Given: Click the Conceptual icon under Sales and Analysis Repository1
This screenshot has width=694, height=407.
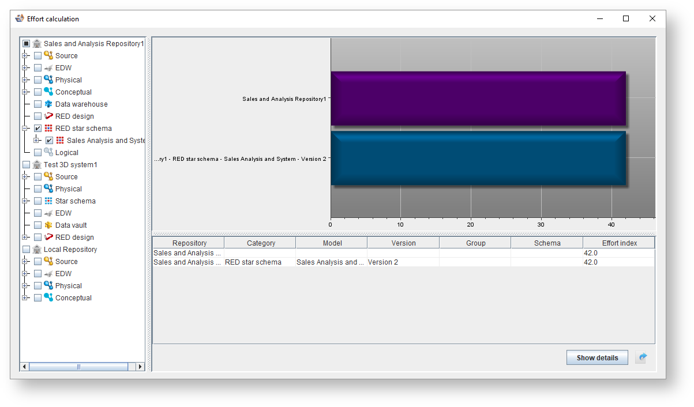Looking at the screenshot, I should coord(48,92).
